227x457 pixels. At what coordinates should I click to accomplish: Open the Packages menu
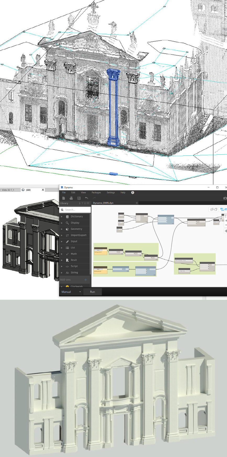(x=96, y=192)
